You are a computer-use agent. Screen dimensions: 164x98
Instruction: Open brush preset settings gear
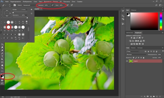click(31, 10)
